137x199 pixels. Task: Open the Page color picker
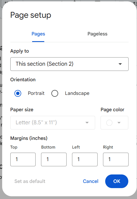[x=114, y=123]
